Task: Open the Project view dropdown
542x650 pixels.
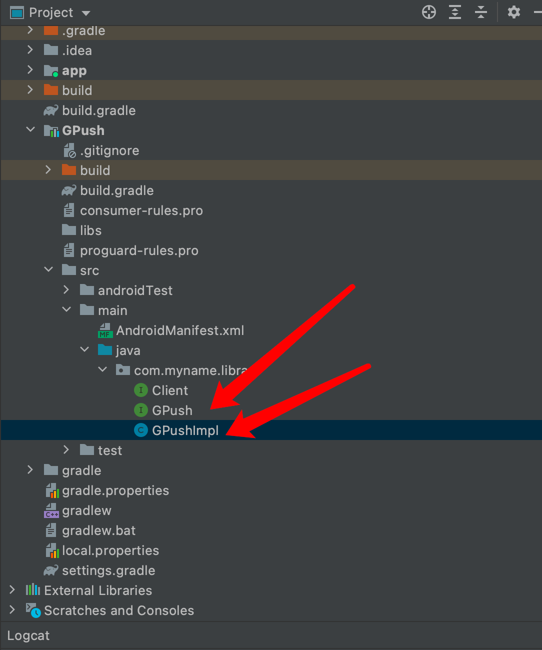Action: click(x=85, y=13)
